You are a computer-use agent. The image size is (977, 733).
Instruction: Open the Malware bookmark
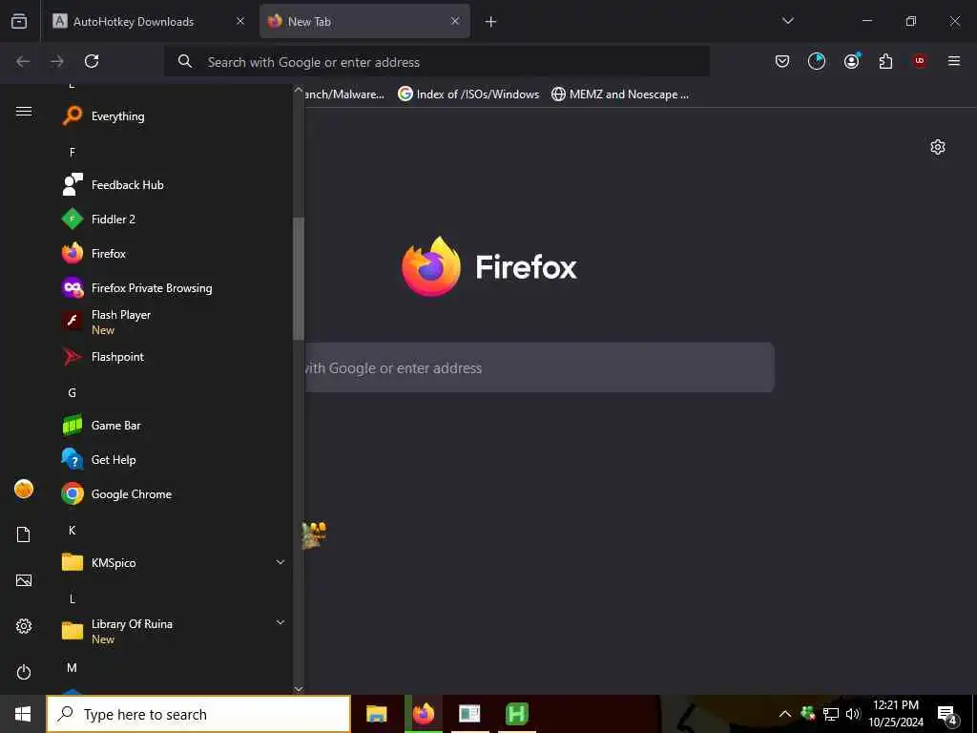tap(344, 94)
